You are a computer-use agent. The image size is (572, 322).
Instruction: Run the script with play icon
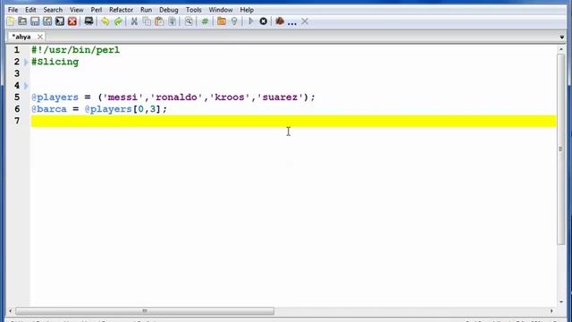click(250, 21)
